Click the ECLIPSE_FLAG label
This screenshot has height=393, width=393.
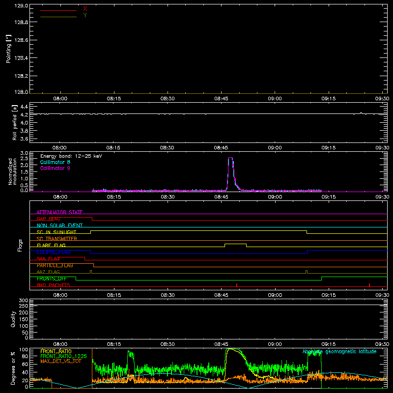54,252
